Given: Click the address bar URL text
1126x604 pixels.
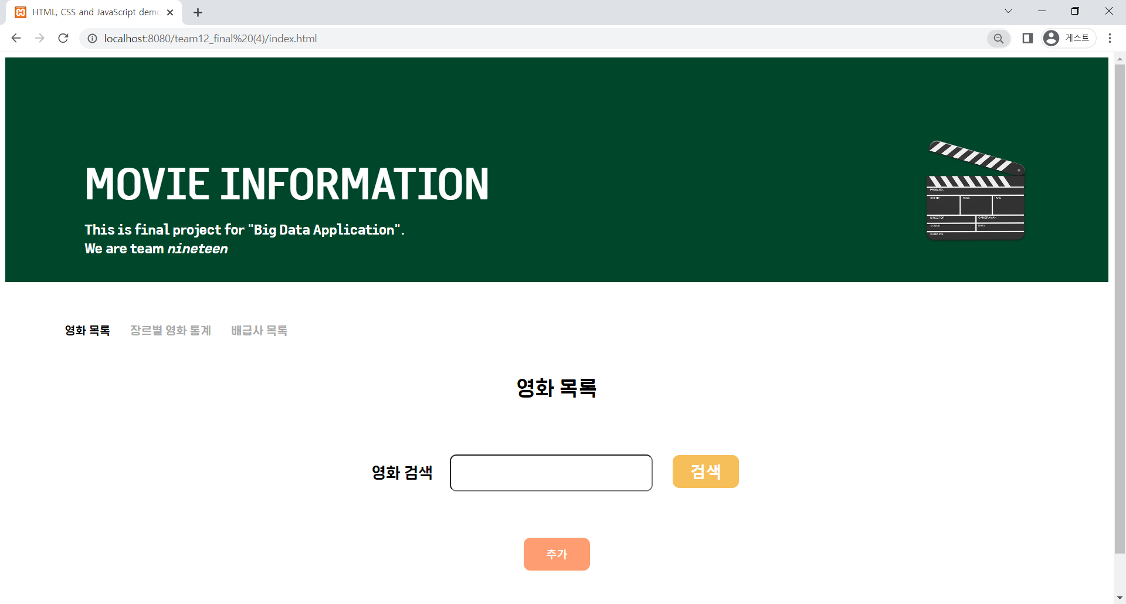Looking at the screenshot, I should click(211, 39).
